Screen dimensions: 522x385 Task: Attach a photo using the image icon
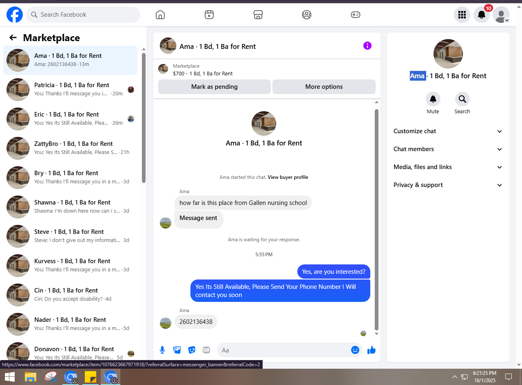(177, 350)
